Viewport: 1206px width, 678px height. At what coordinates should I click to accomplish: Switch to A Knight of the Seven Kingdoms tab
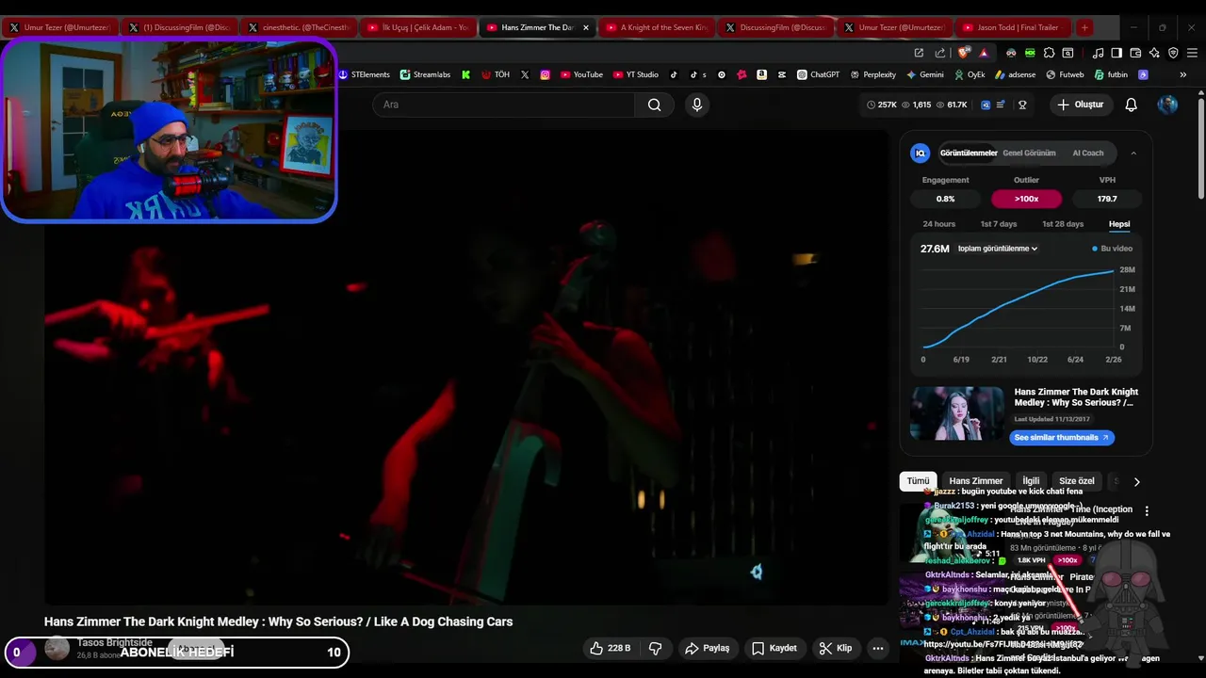[x=657, y=27]
